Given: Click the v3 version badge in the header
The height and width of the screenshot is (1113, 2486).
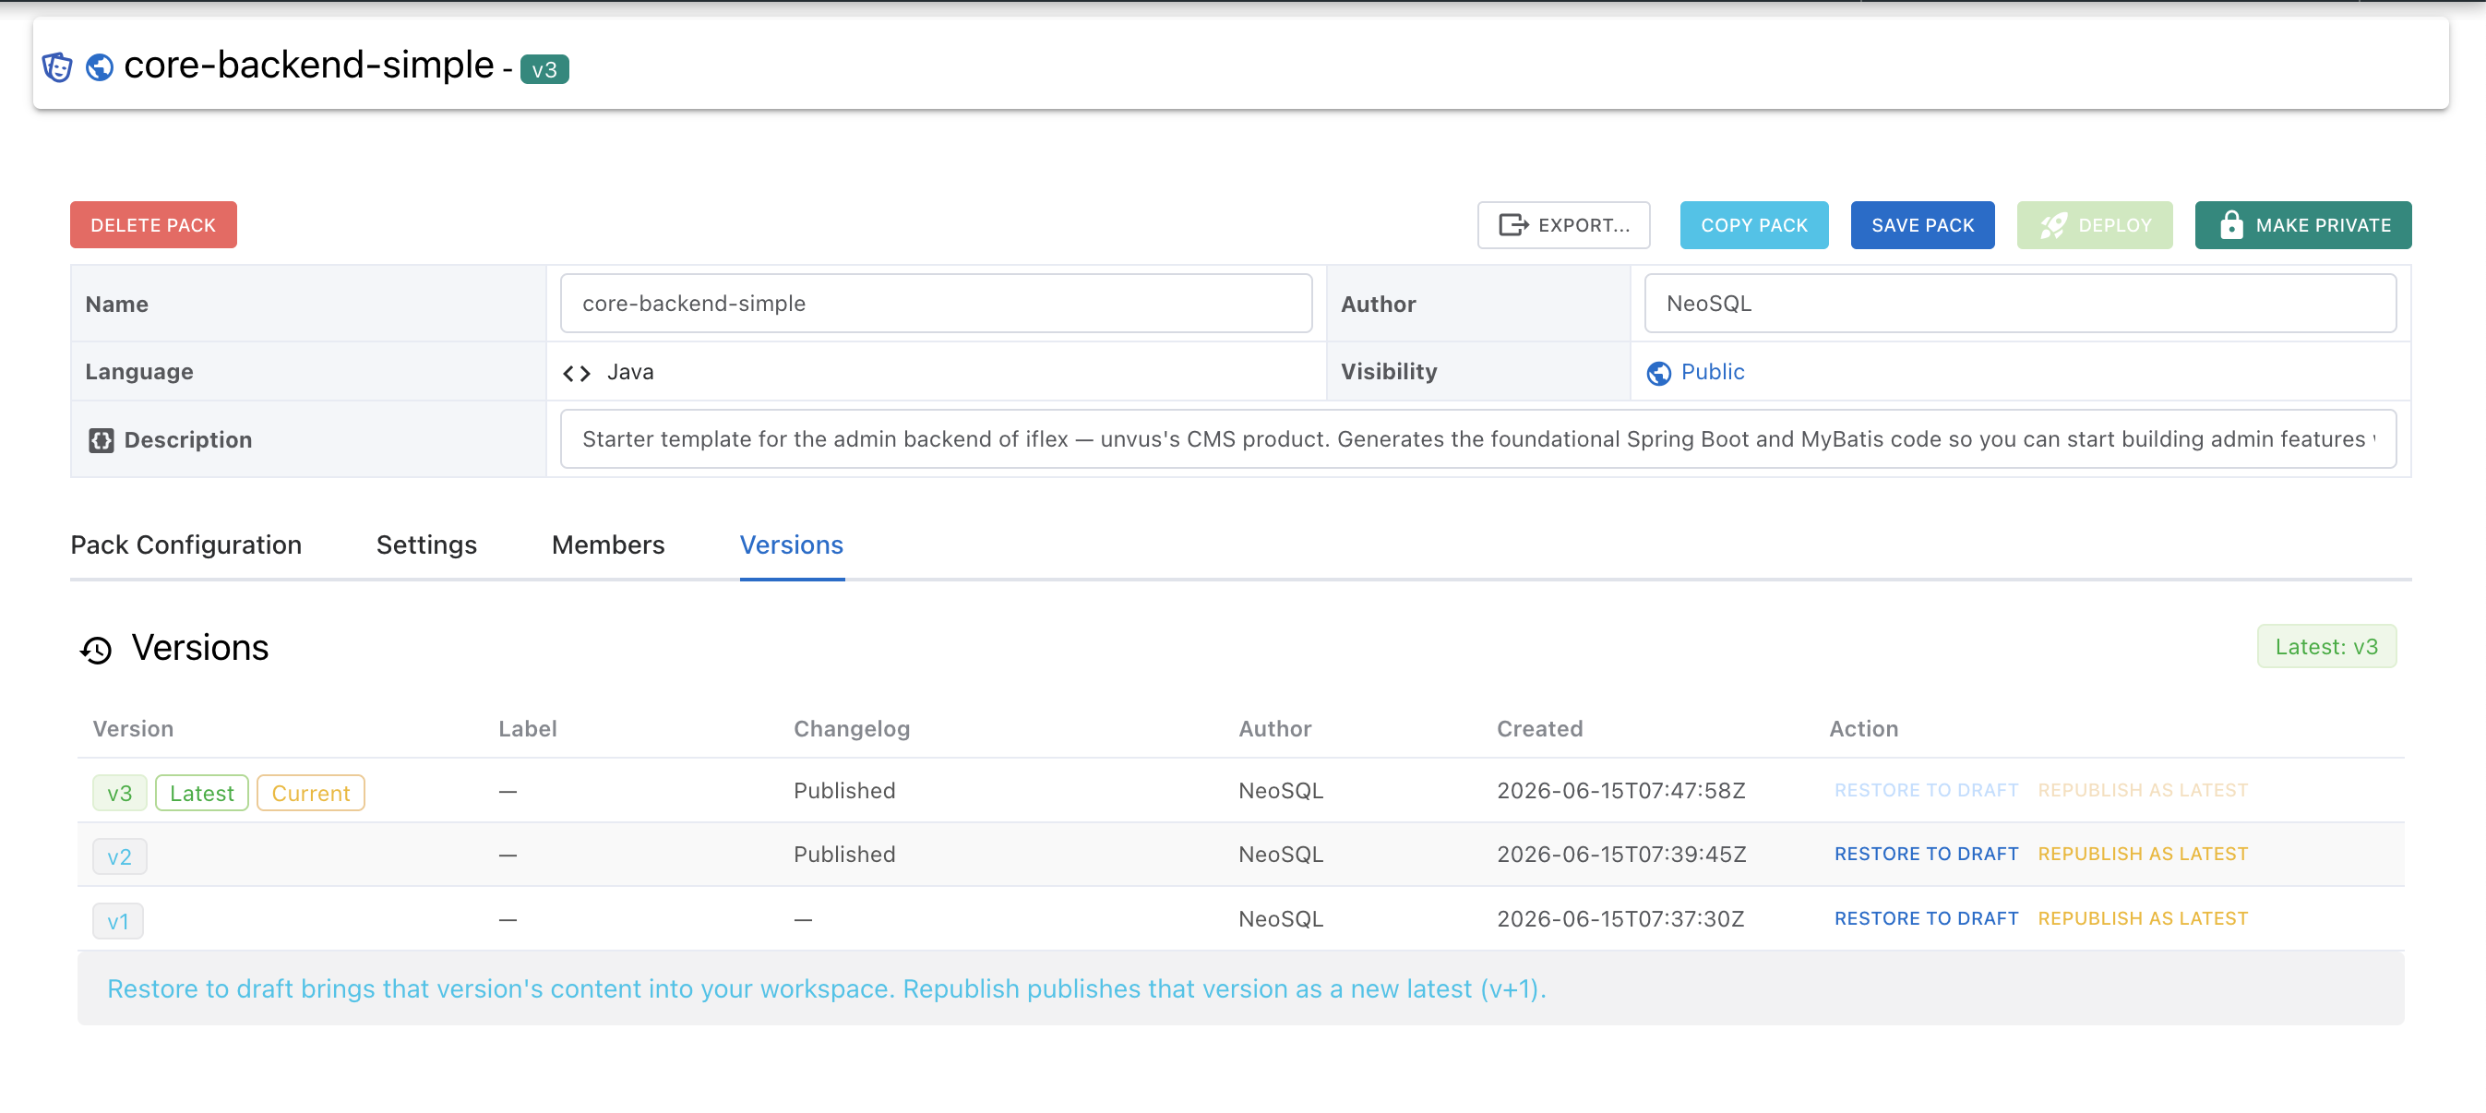Looking at the screenshot, I should (x=544, y=69).
